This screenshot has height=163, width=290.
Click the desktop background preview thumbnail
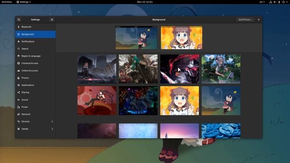(136, 38)
